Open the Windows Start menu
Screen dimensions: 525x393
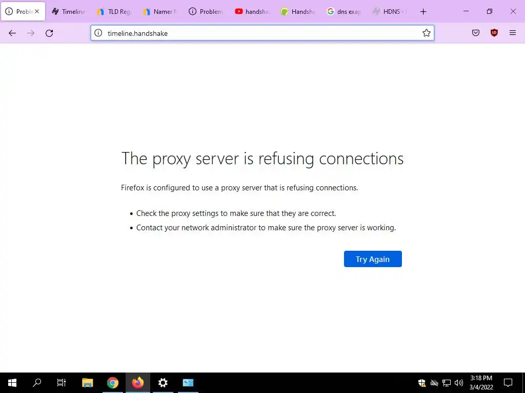pos(12,383)
